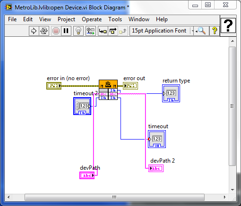Toggle Retain Wire Values button
Image resolution: width=241 pixels, height=206 pixels.
tap(91, 31)
